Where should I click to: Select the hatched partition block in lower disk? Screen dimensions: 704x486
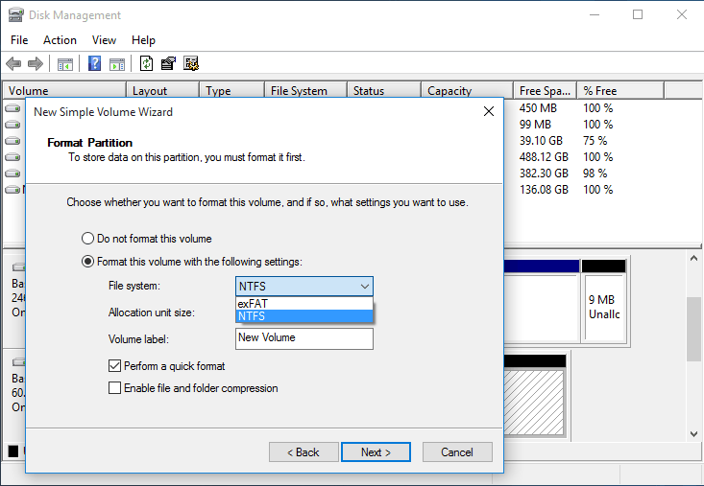pyautogui.click(x=533, y=397)
